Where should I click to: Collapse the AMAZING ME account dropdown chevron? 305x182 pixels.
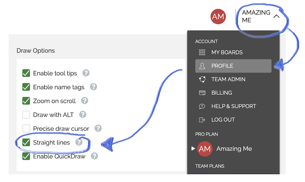tap(277, 16)
